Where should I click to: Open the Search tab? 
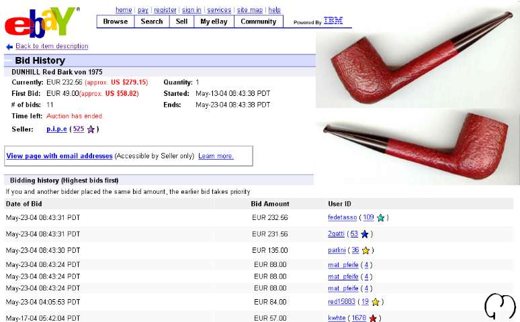[x=152, y=21]
